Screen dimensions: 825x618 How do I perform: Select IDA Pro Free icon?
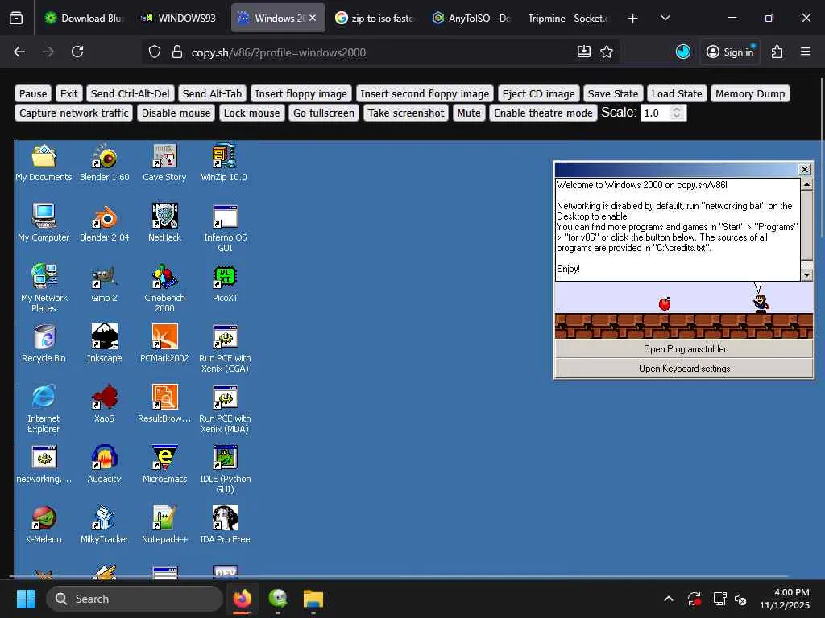tap(225, 525)
